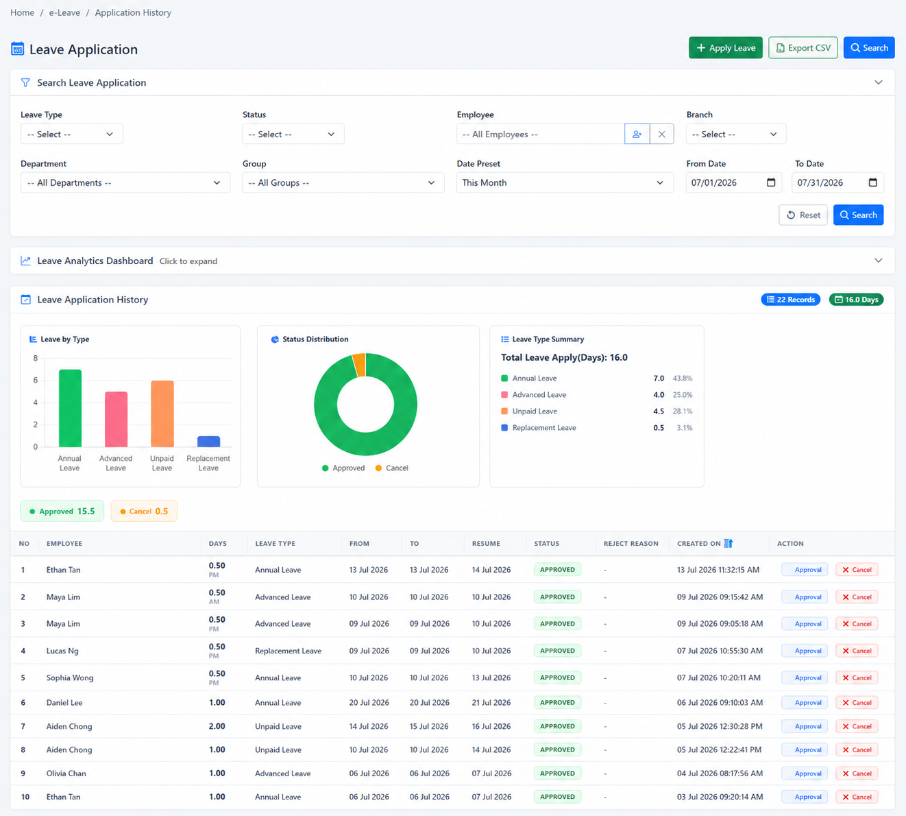Click the Leave Type Summary list icon

pyautogui.click(x=505, y=339)
